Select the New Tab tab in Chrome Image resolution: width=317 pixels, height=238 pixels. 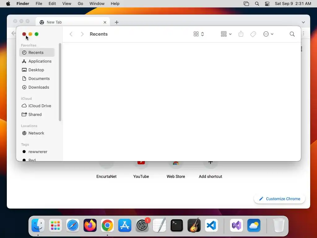(73, 22)
